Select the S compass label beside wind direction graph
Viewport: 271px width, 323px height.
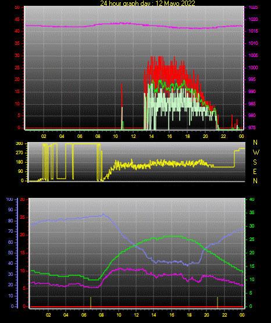pyautogui.click(x=255, y=162)
